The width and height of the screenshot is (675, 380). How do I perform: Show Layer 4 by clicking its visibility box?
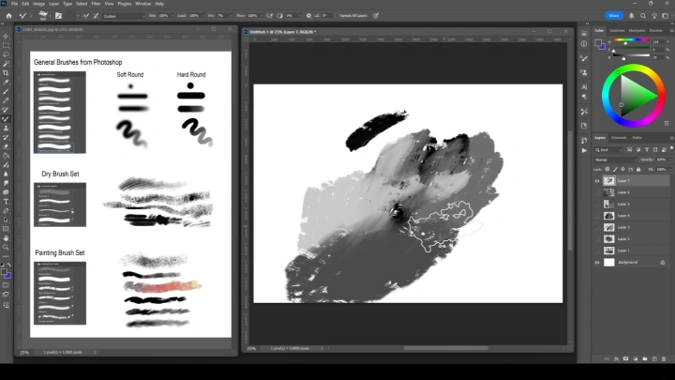click(597, 216)
